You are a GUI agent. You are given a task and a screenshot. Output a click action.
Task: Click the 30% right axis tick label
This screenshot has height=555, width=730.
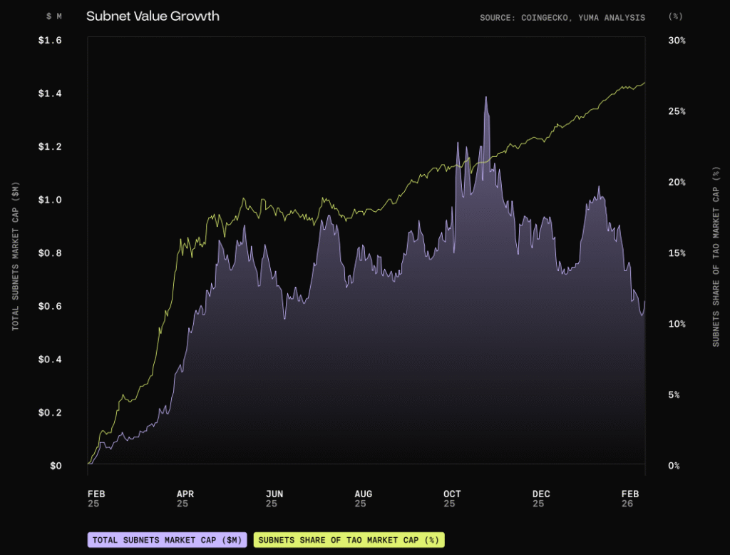coord(677,41)
